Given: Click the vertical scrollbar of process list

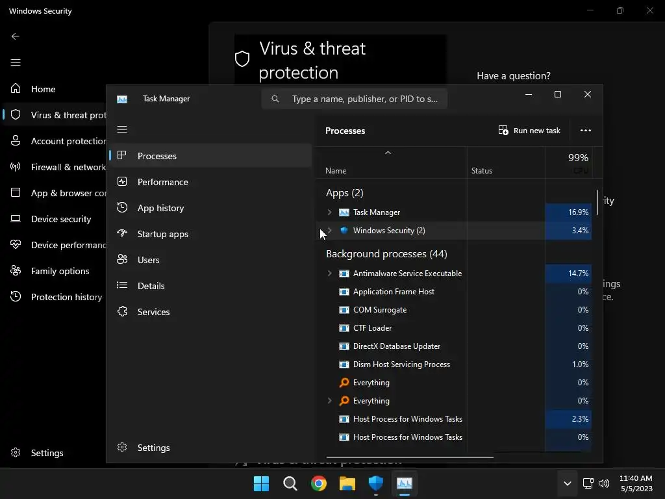Looking at the screenshot, I should pos(597,203).
